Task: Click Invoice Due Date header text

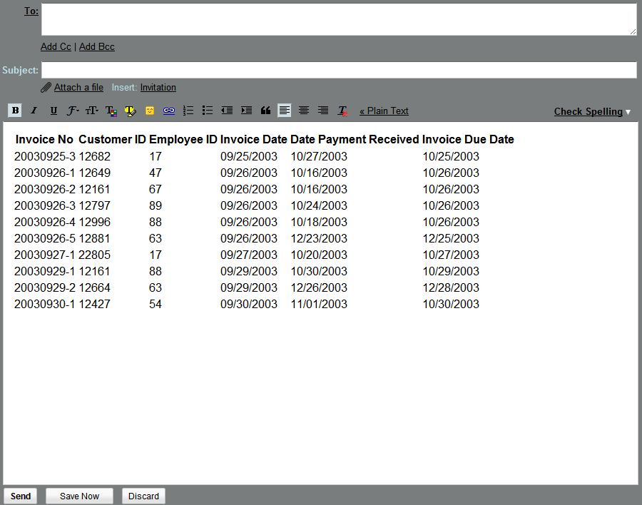Action: pyautogui.click(x=468, y=139)
